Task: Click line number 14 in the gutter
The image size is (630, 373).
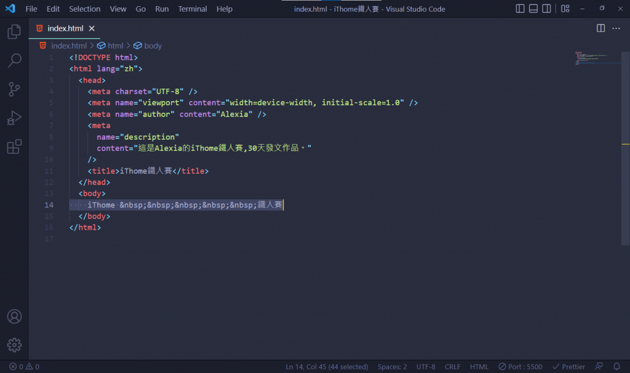Action: click(49, 205)
